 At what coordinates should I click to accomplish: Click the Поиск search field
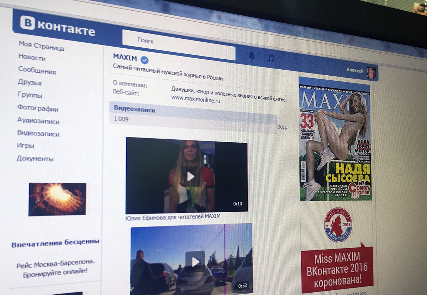pyautogui.click(x=179, y=45)
